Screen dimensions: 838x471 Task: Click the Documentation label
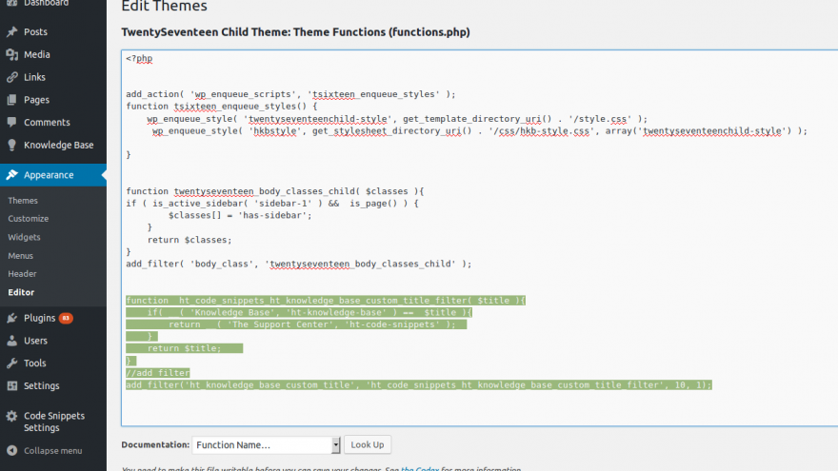click(155, 445)
